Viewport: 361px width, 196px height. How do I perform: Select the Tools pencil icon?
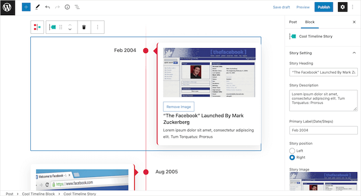pyautogui.click(x=38, y=7)
